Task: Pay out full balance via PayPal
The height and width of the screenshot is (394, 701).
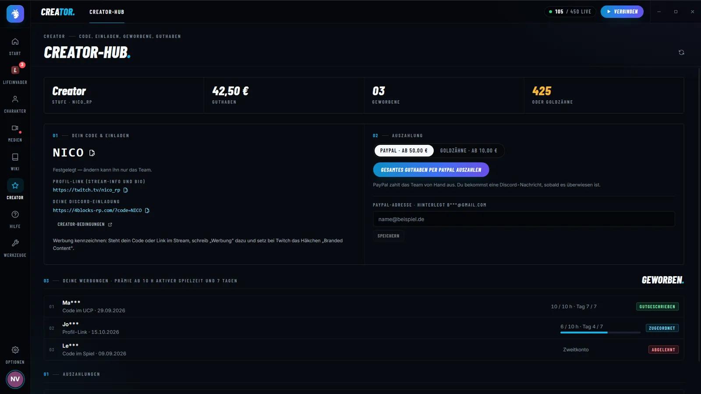Action: point(431,170)
